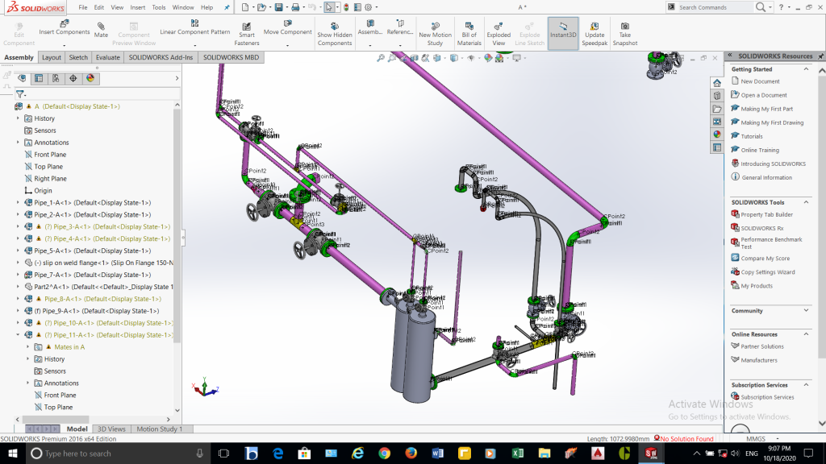
Task: Open Insert Components dropdown arrow
Action: pos(65,43)
